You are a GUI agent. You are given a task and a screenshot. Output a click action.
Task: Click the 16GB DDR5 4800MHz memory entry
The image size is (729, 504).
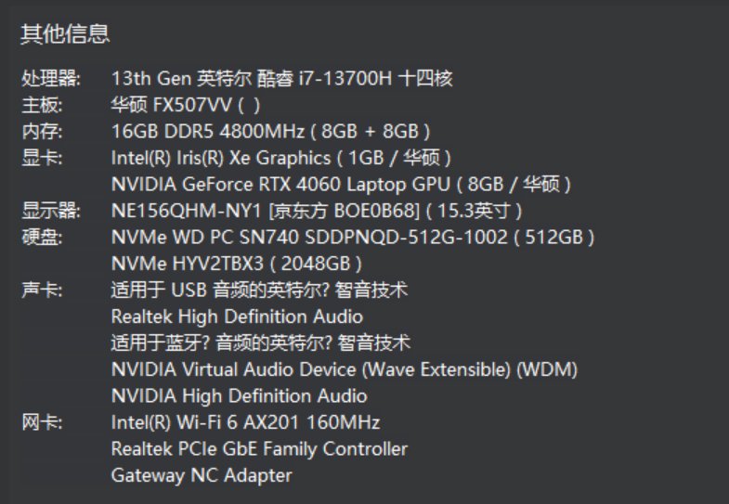coord(270,132)
